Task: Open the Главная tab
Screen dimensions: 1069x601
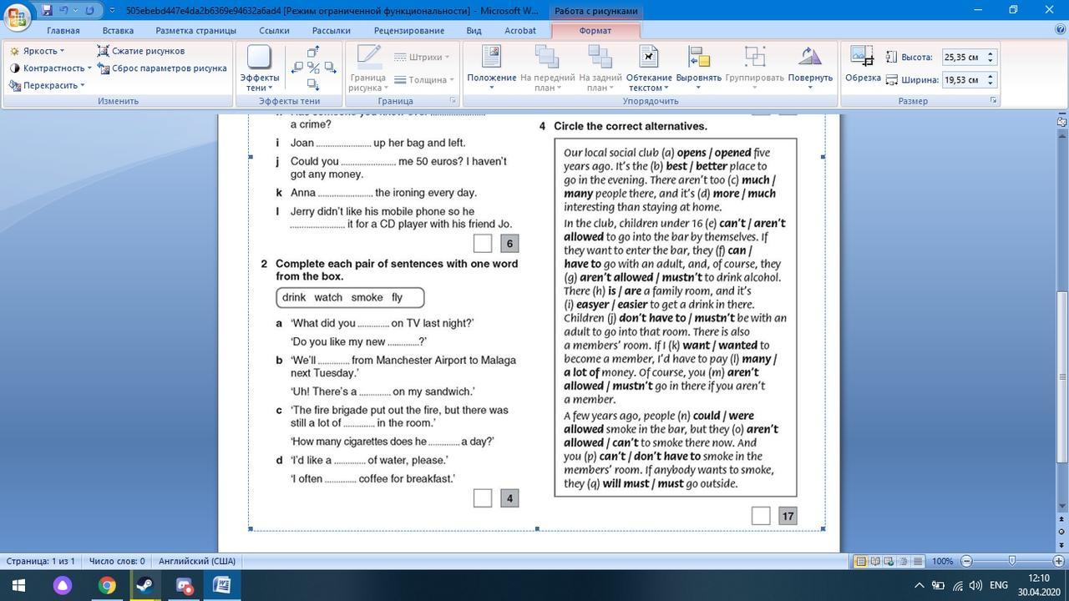Action: [63, 31]
